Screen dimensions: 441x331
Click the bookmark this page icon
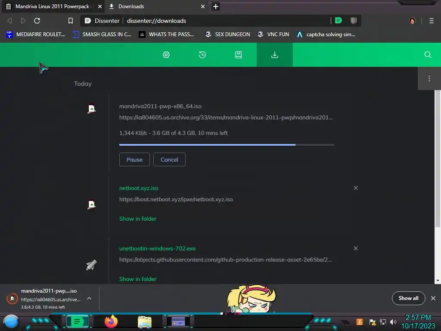pos(71,21)
